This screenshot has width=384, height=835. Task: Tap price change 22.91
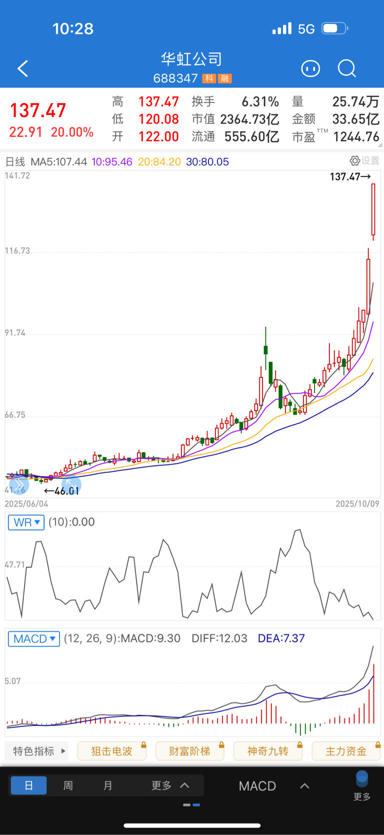pos(26,132)
